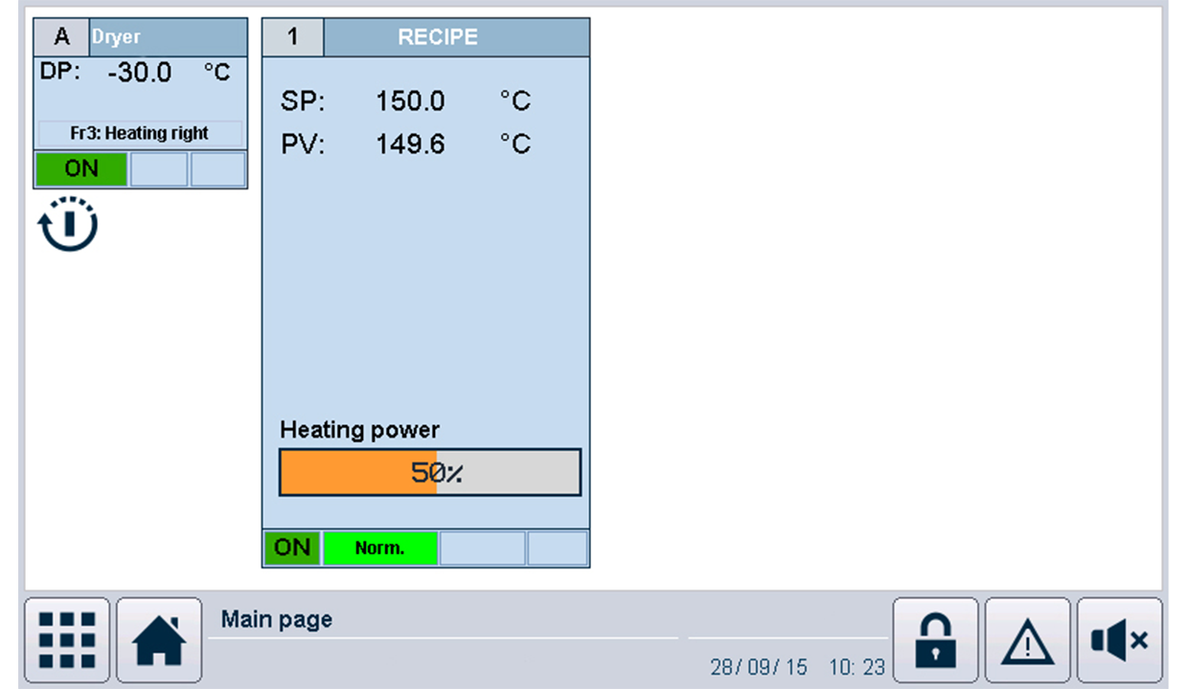The width and height of the screenshot is (1188, 689).
Task: Select the recipe number 1 box
Action: [x=293, y=37]
